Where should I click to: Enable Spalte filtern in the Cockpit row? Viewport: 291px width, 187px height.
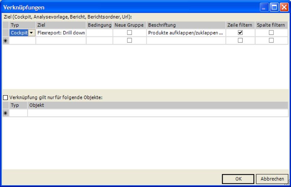click(271, 33)
